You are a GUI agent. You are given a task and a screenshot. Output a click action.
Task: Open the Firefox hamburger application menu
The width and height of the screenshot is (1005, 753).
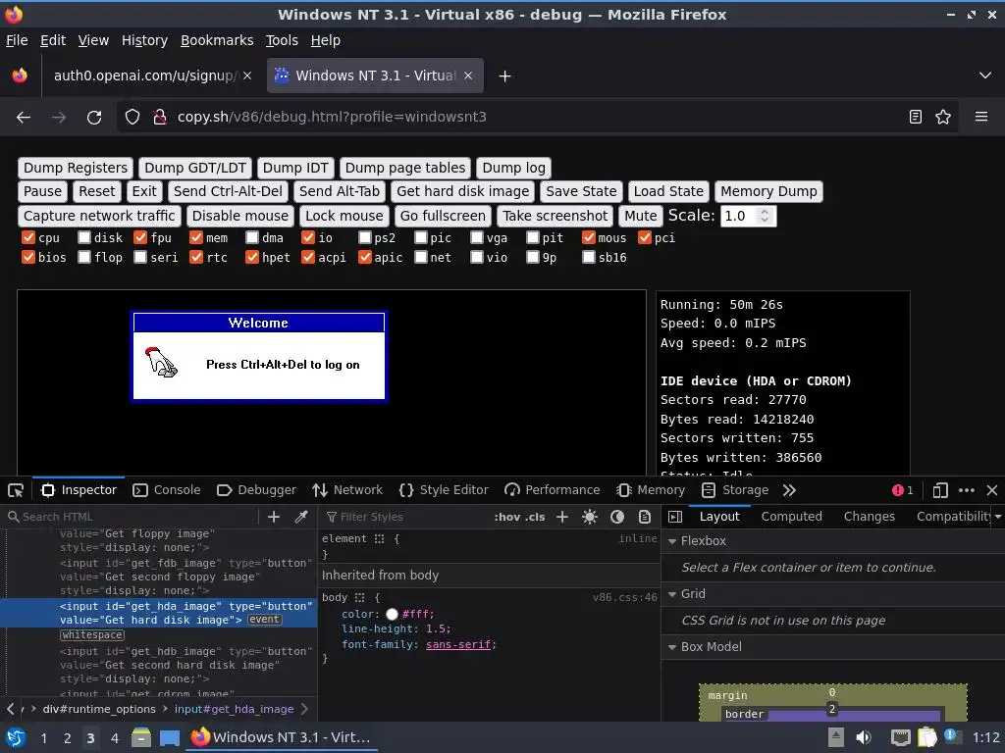pos(981,117)
